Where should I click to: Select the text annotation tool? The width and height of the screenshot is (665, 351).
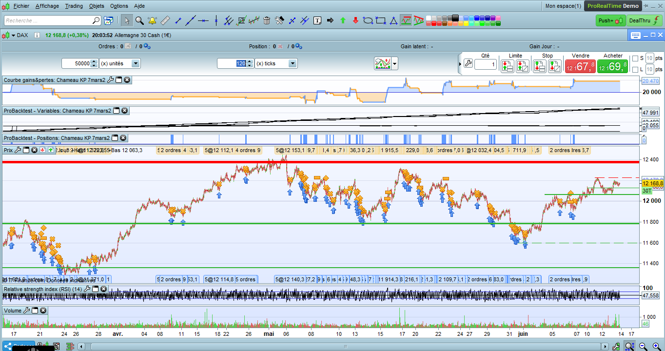click(317, 20)
